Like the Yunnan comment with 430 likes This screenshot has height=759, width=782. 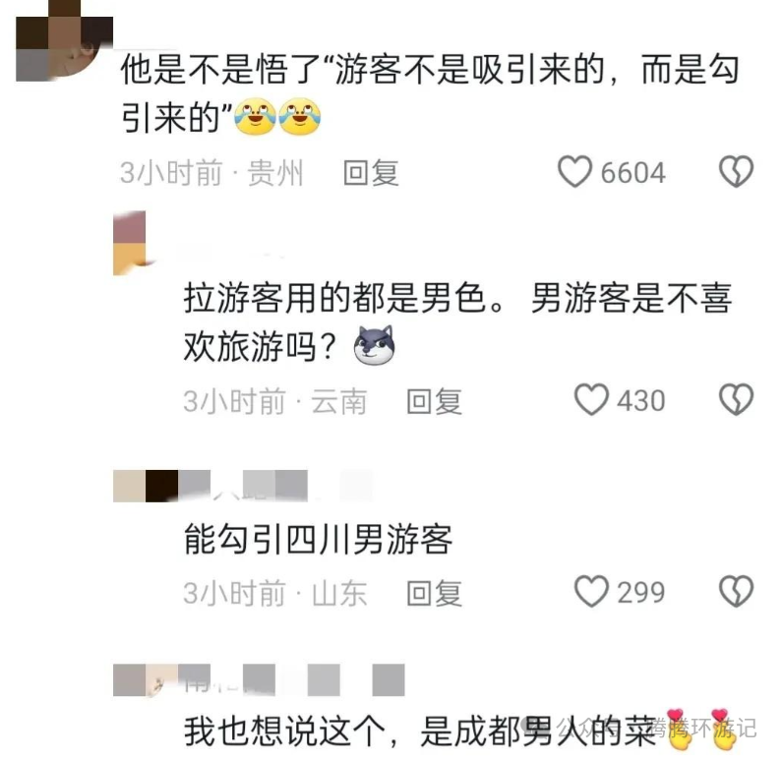(x=591, y=399)
